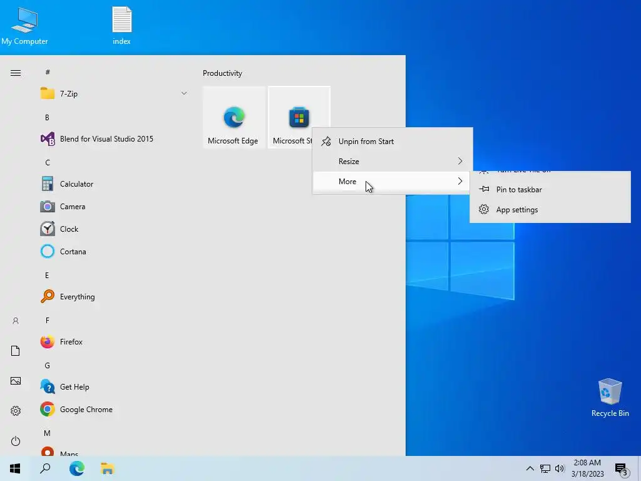
Task: Choose Pin to taskbar
Action: [550, 189]
